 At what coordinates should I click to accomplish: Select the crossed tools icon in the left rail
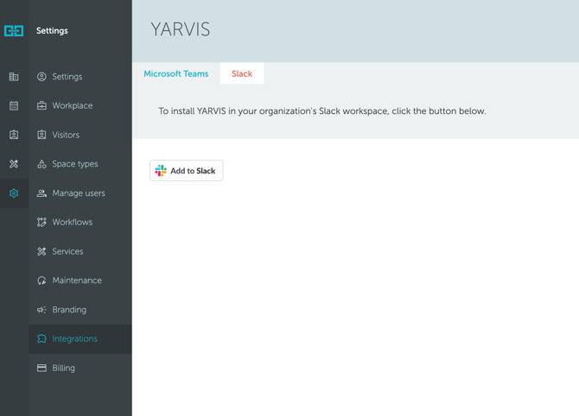(14, 164)
